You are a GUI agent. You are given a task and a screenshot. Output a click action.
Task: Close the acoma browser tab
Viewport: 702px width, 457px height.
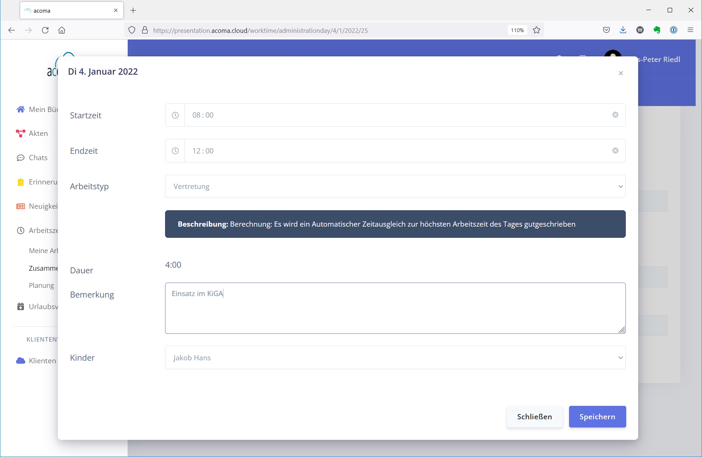(116, 10)
